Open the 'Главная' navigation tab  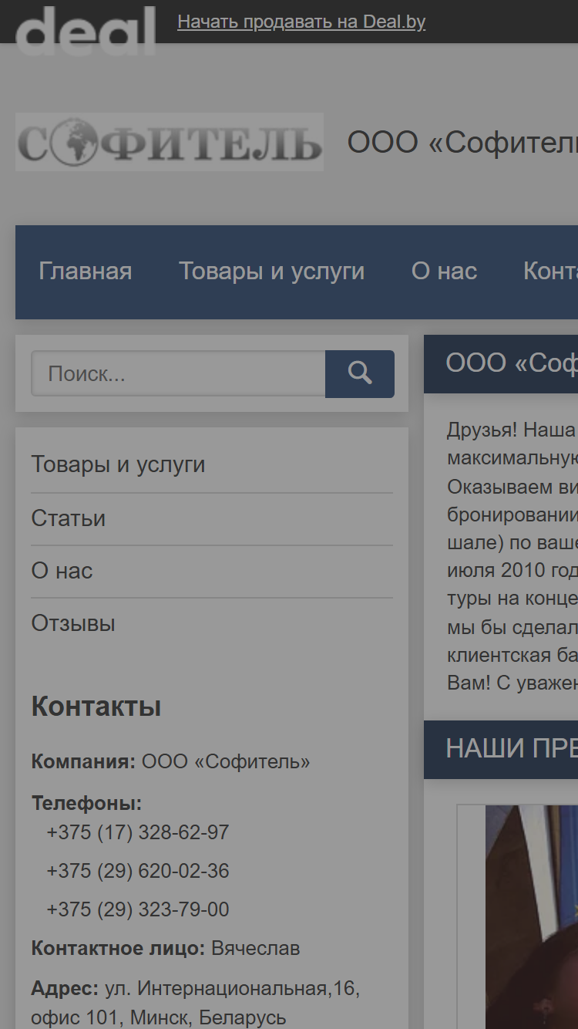(x=86, y=272)
